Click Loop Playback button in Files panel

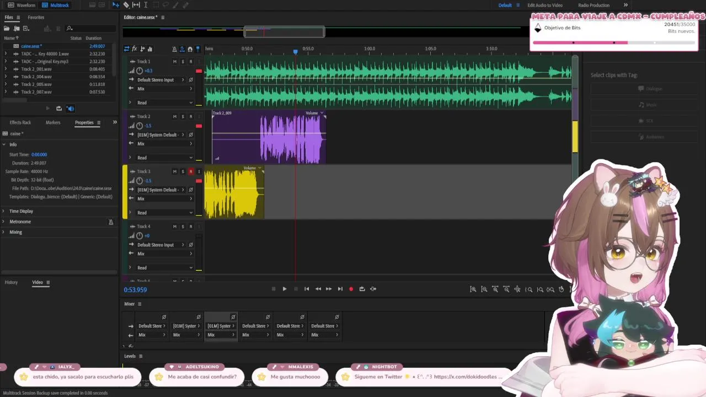(59, 108)
